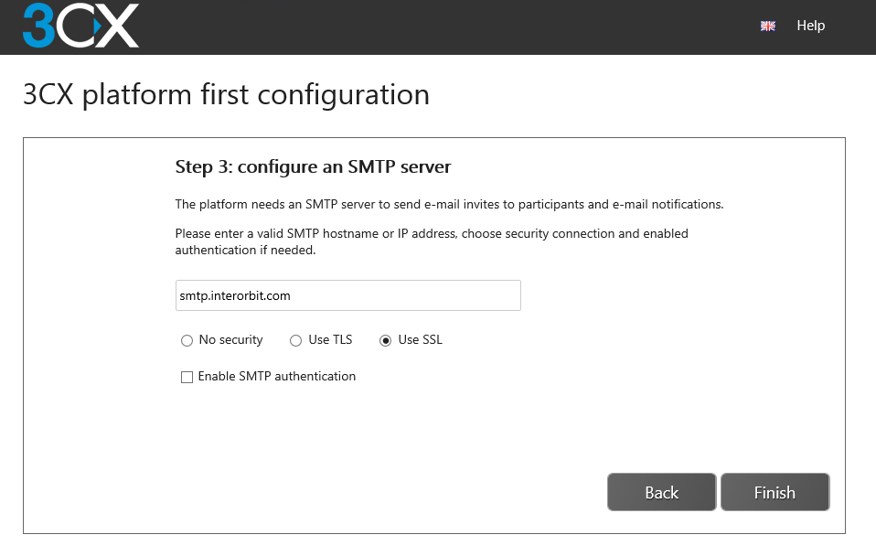Viewport: 876px width, 556px height.
Task: Go back with the Back button
Action: [661, 492]
